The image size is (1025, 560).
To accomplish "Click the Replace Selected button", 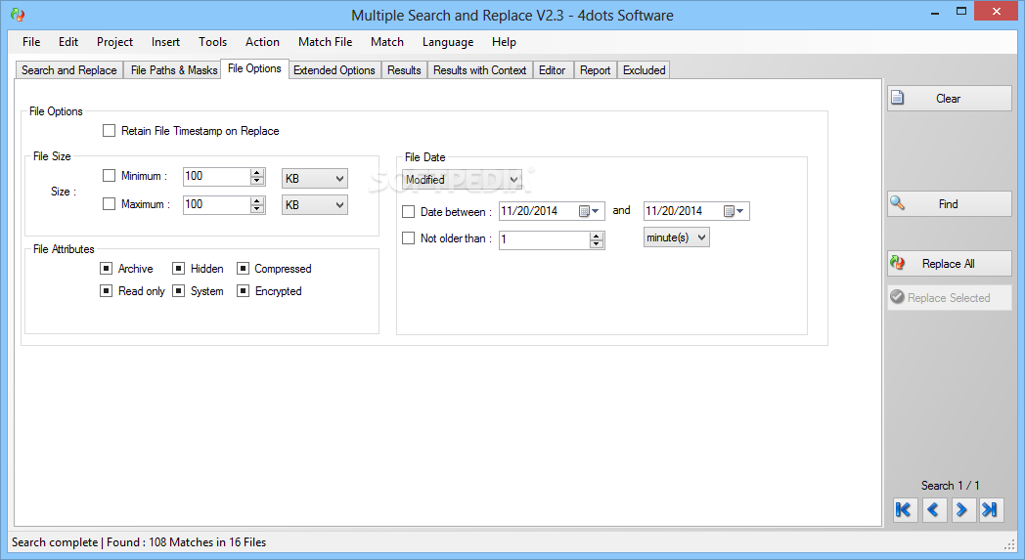I will (949, 297).
